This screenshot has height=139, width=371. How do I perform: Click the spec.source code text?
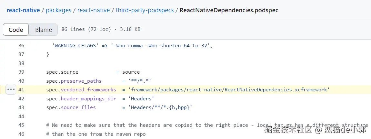[62, 72]
